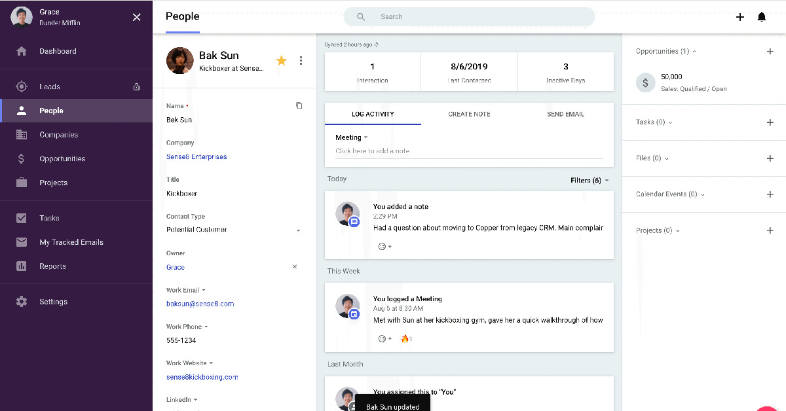
Task: Click the search field at the top
Action: coord(469,17)
